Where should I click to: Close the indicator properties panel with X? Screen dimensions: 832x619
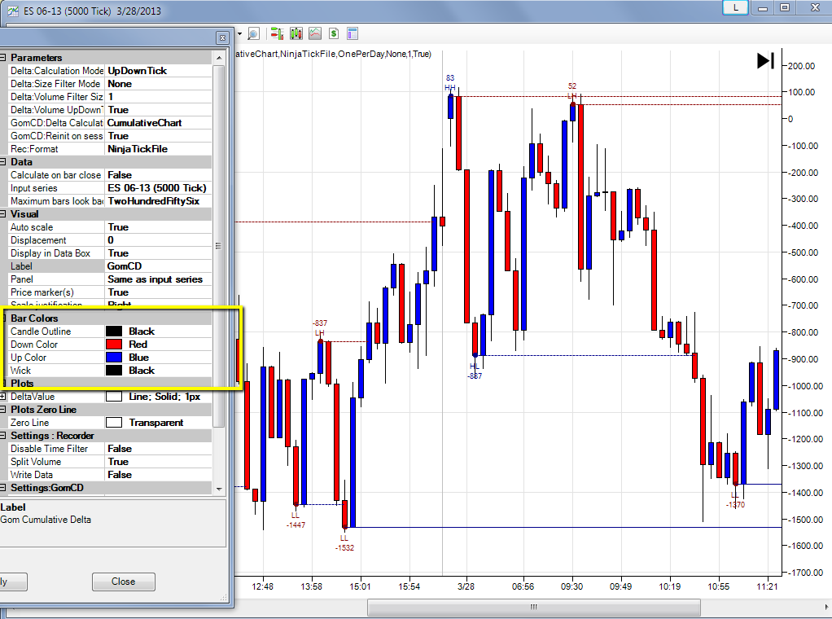(222, 37)
